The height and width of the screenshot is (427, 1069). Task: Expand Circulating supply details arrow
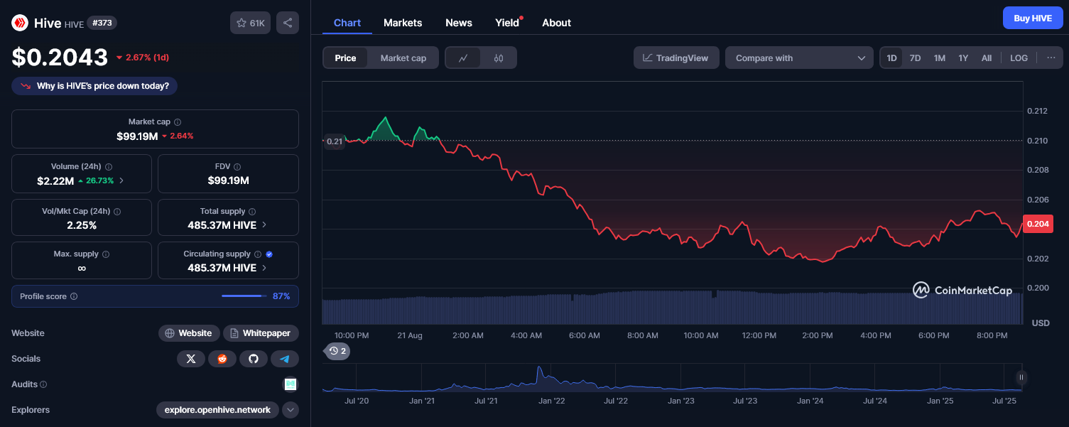(264, 268)
